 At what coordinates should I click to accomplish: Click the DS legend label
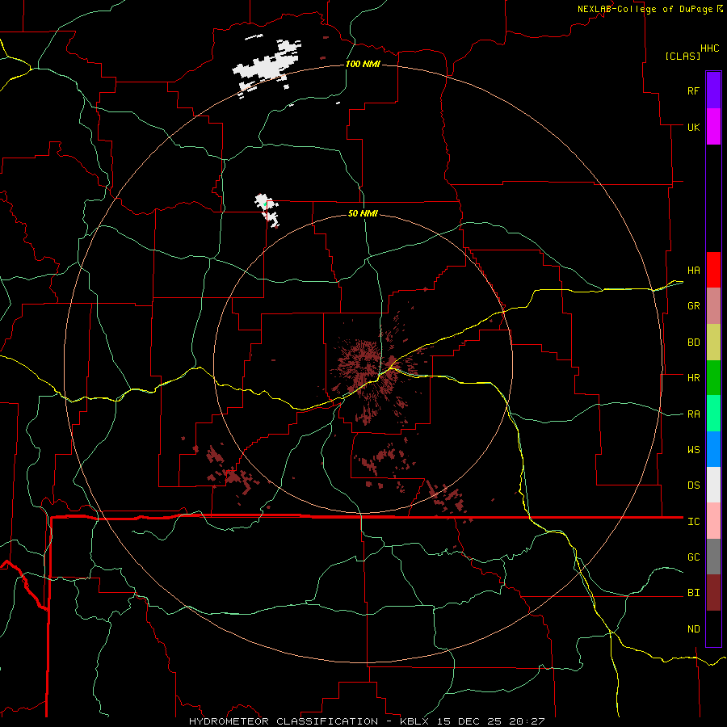pos(693,485)
